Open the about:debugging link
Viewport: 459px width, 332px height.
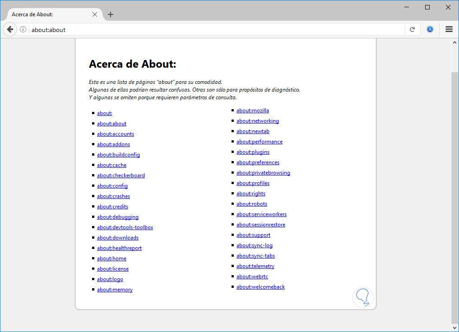click(x=118, y=217)
